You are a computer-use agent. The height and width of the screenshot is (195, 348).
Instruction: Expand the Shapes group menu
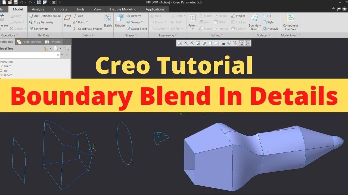131,35
